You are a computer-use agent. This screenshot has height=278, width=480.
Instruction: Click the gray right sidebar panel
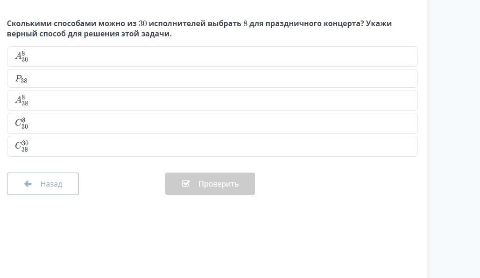pos(453,139)
